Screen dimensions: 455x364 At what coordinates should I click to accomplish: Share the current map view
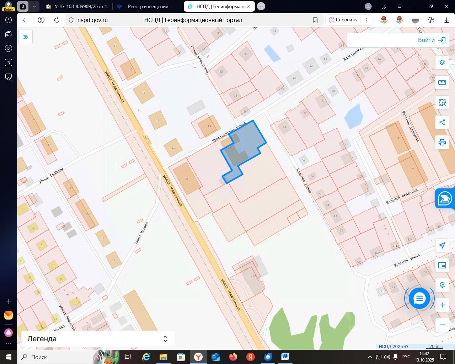coord(442,122)
